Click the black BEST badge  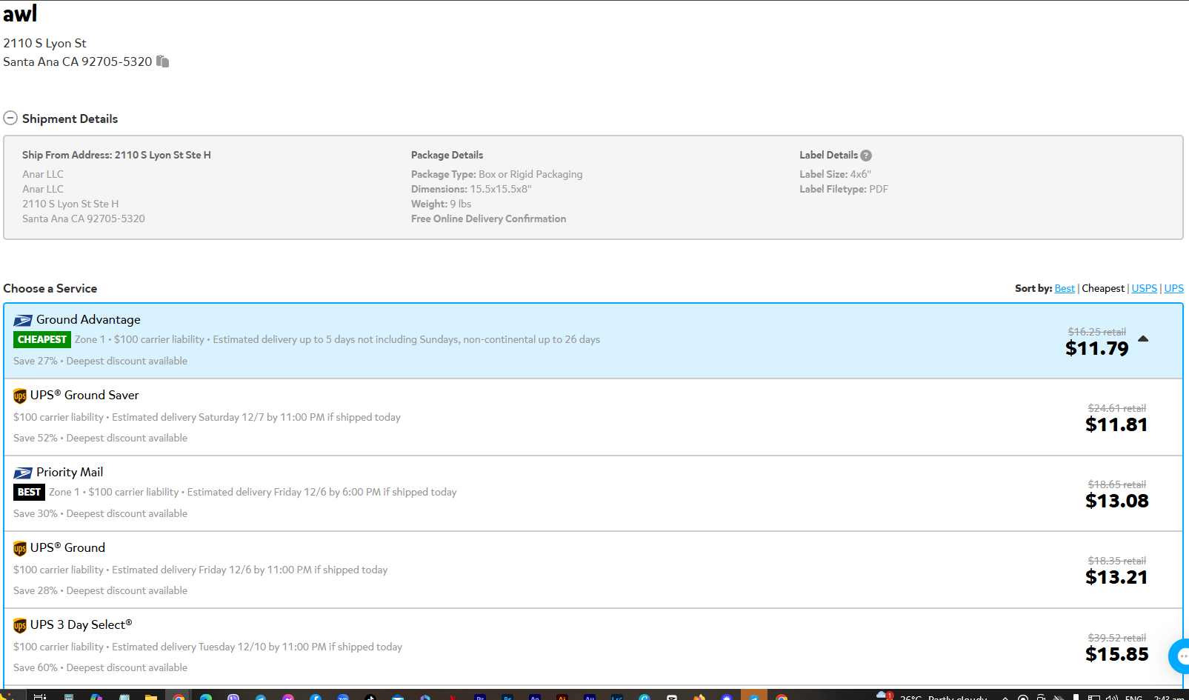pyautogui.click(x=29, y=492)
